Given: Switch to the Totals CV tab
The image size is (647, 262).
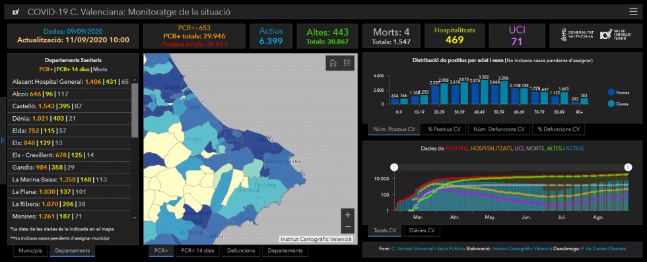Looking at the screenshot, I should coord(384,230).
